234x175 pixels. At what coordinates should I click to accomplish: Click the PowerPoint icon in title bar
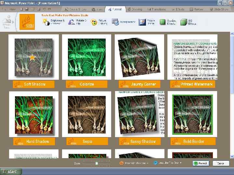tap(2, 3)
